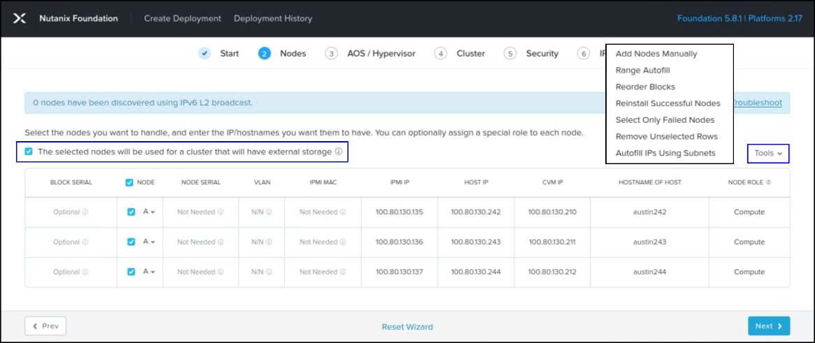The width and height of the screenshot is (815, 343).
Task: Edit Host IP field 100.80.130.243
Action: click(475, 242)
